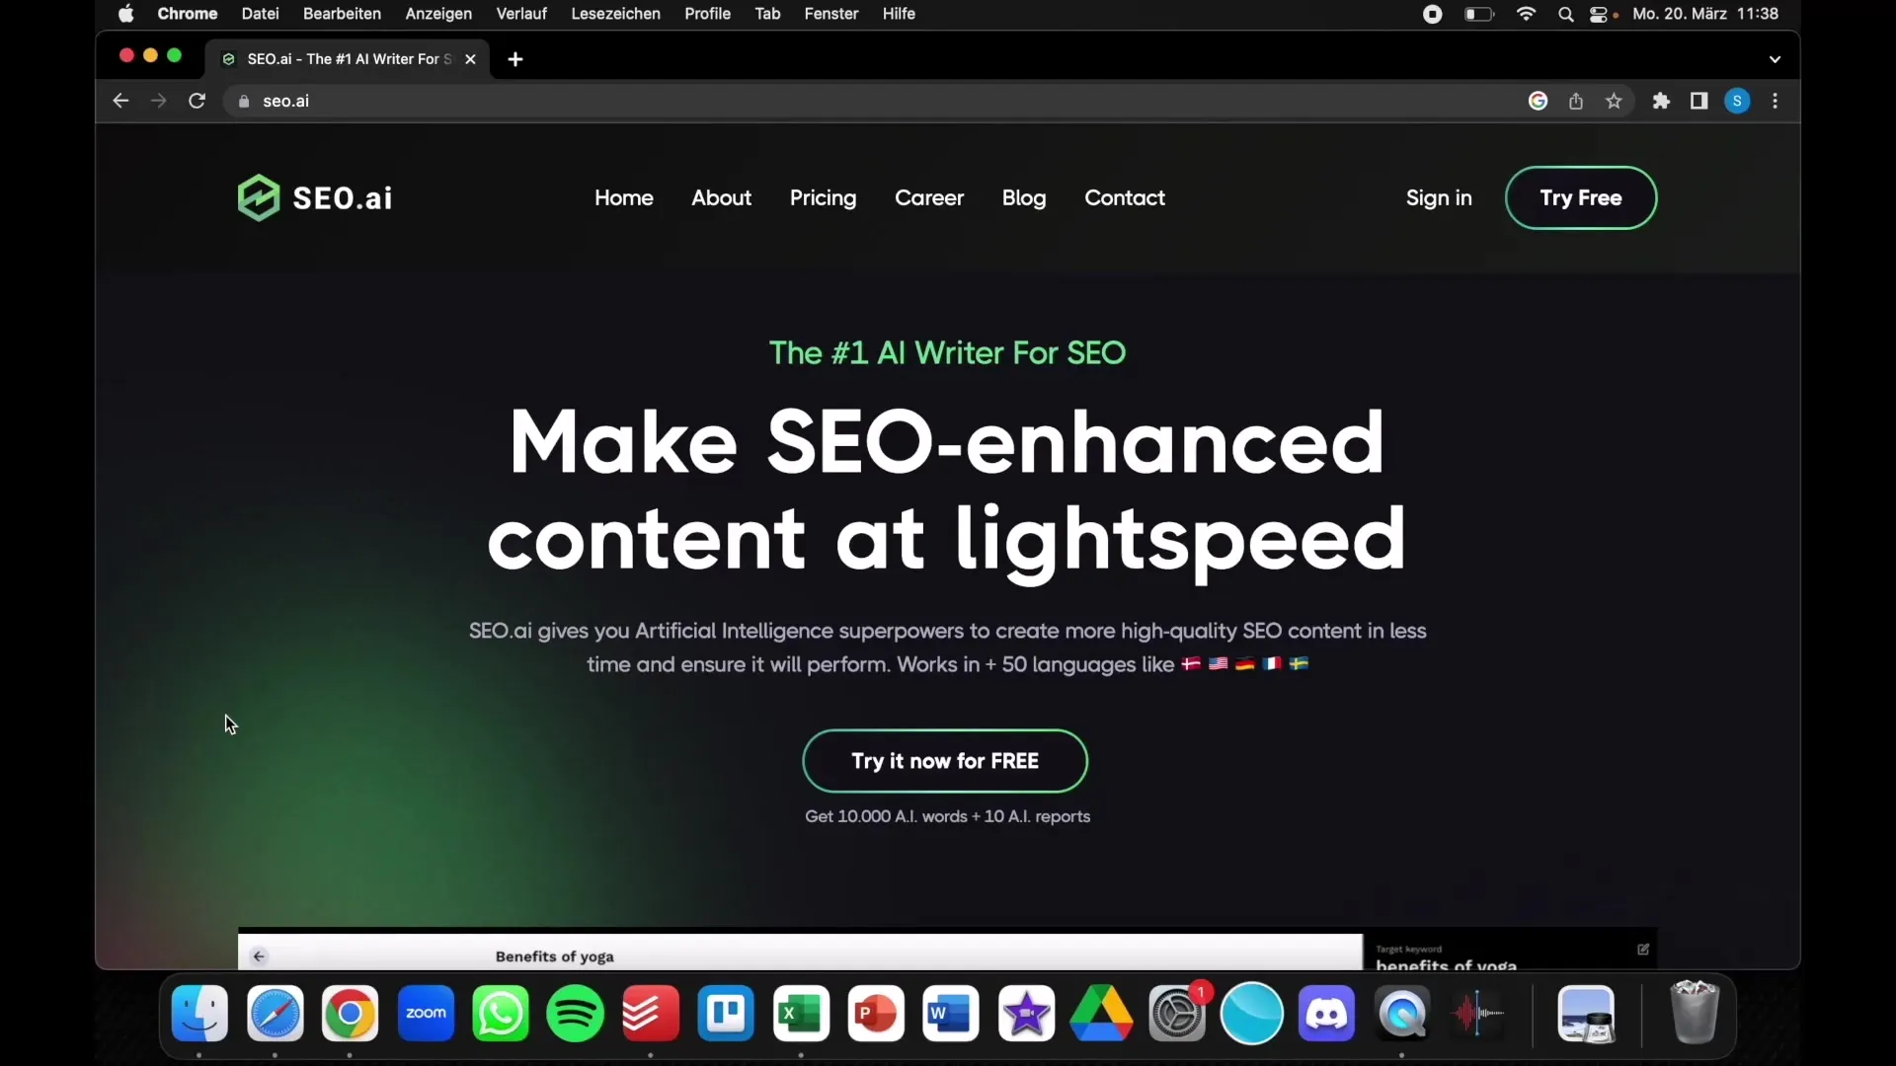Click the Sign in button
1896x1066 pixels.
point(1439,197)
